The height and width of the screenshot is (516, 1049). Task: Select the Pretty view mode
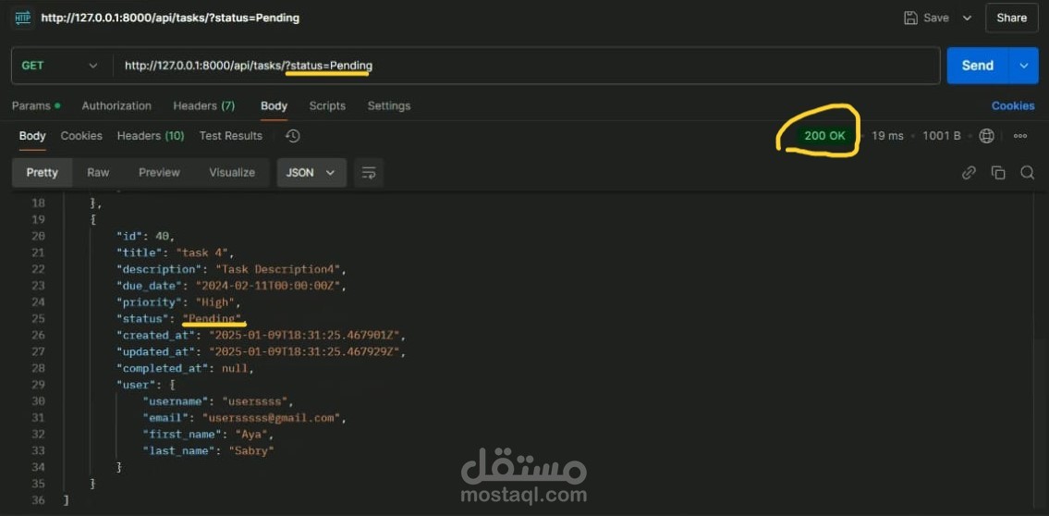[x=43, y=173]
